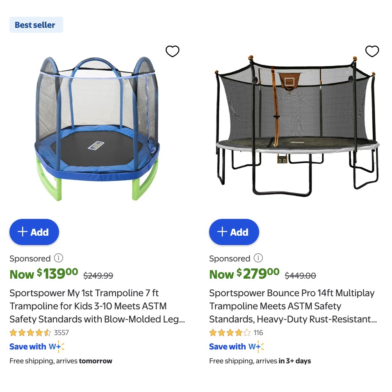Open Sportspower My 1st Trampoline product title

97,306
